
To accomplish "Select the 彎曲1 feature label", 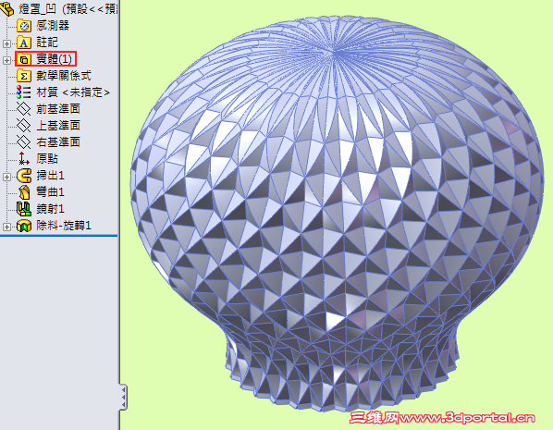I will pyautogui.click(x=50, y=192).
